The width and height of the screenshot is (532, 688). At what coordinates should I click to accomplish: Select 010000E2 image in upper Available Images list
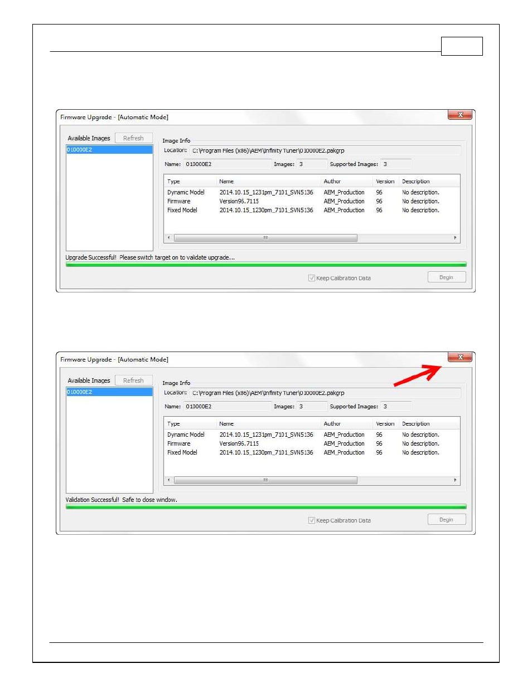109,150
